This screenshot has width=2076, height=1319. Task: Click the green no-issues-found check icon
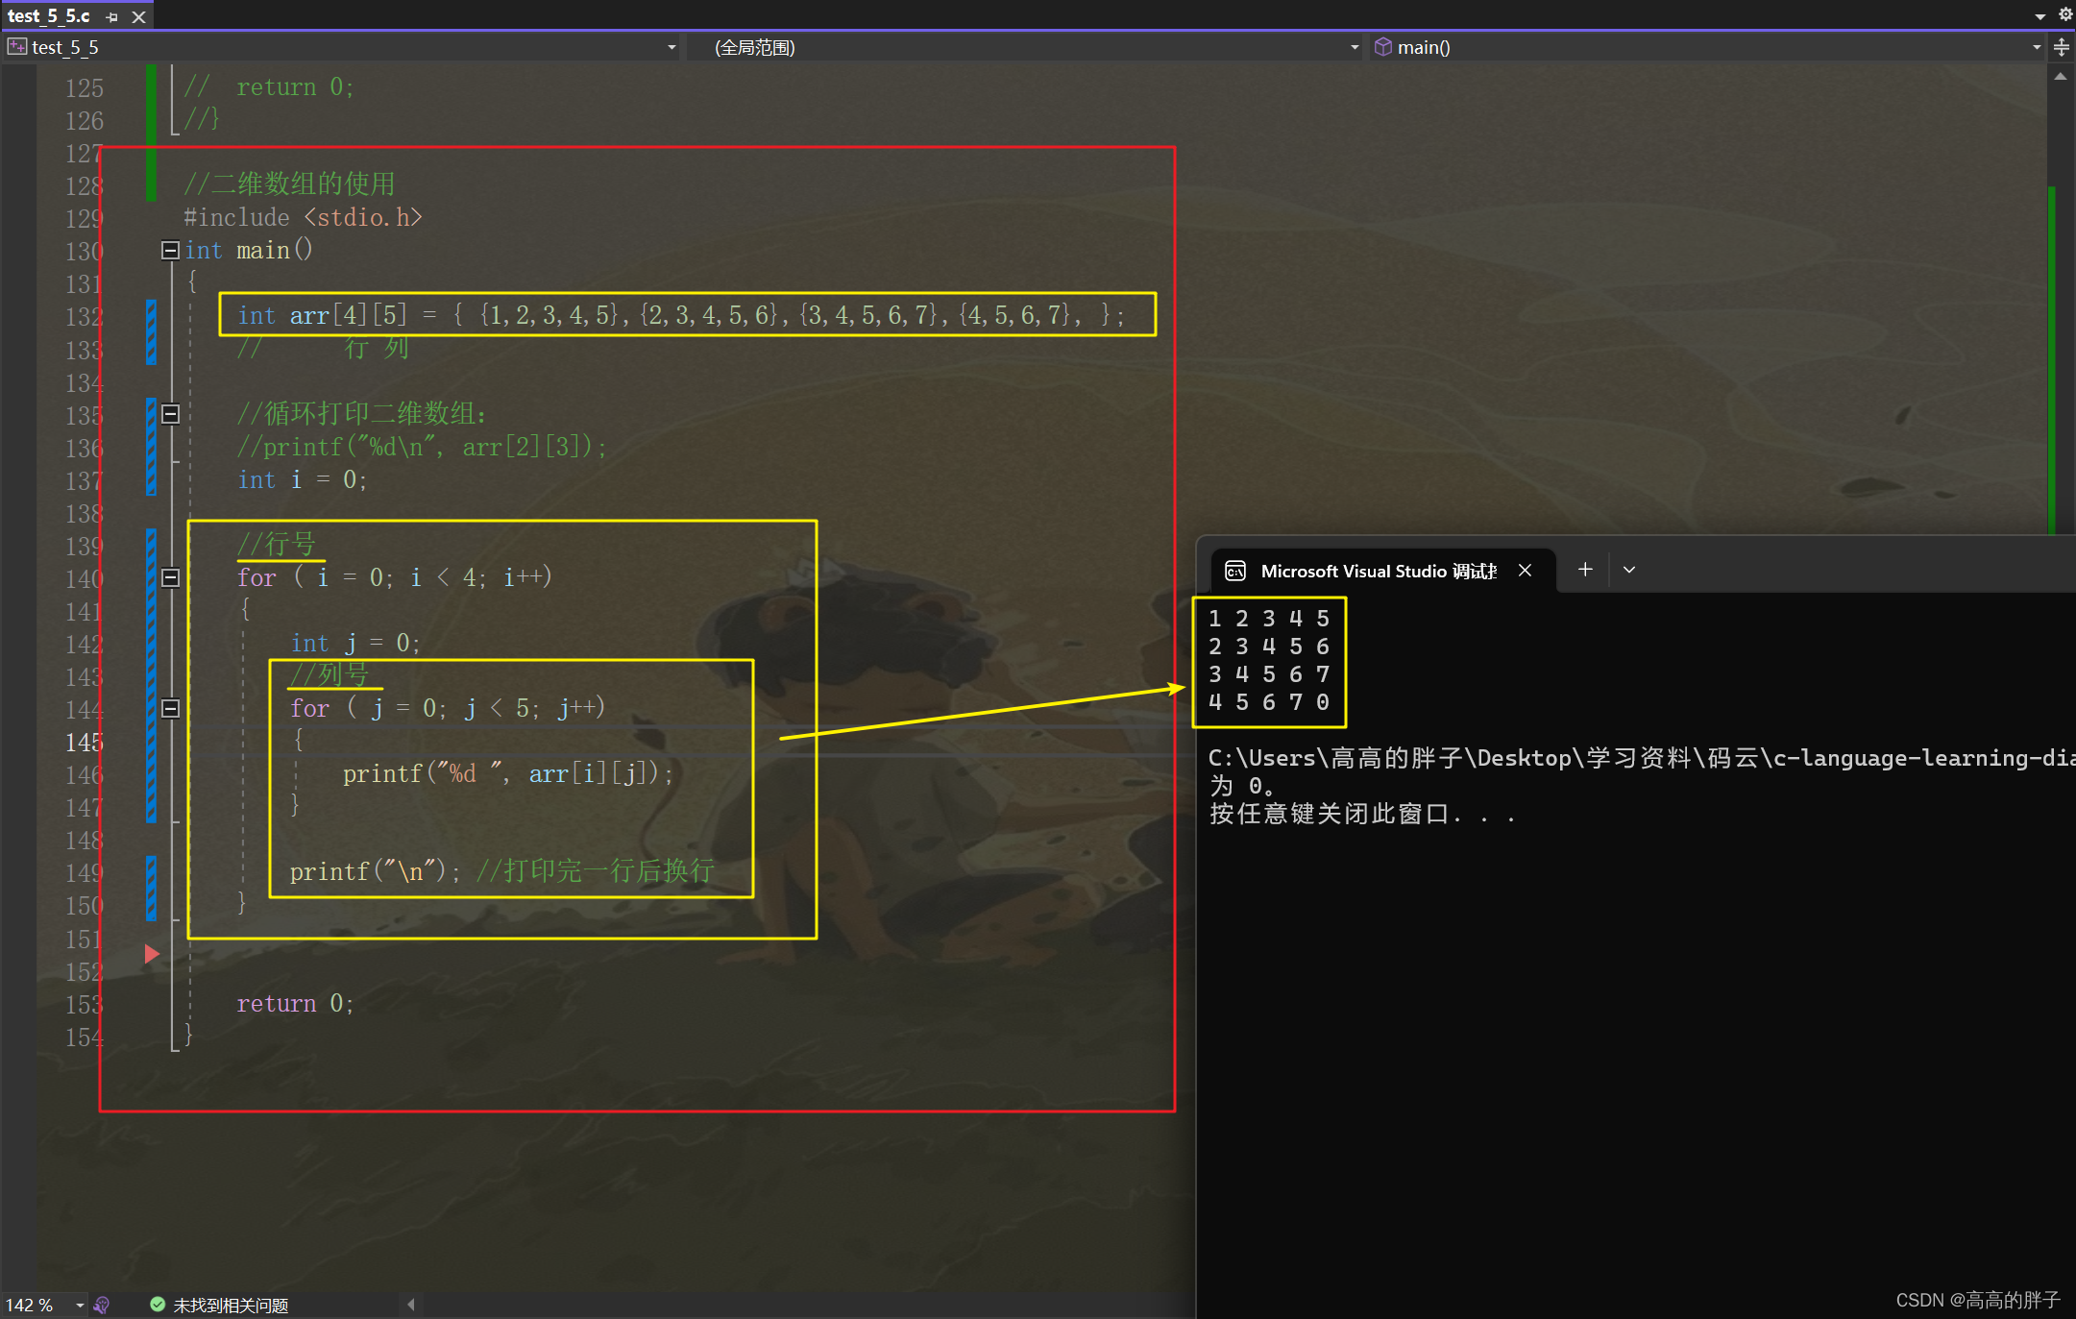[x=158, y=1305]
